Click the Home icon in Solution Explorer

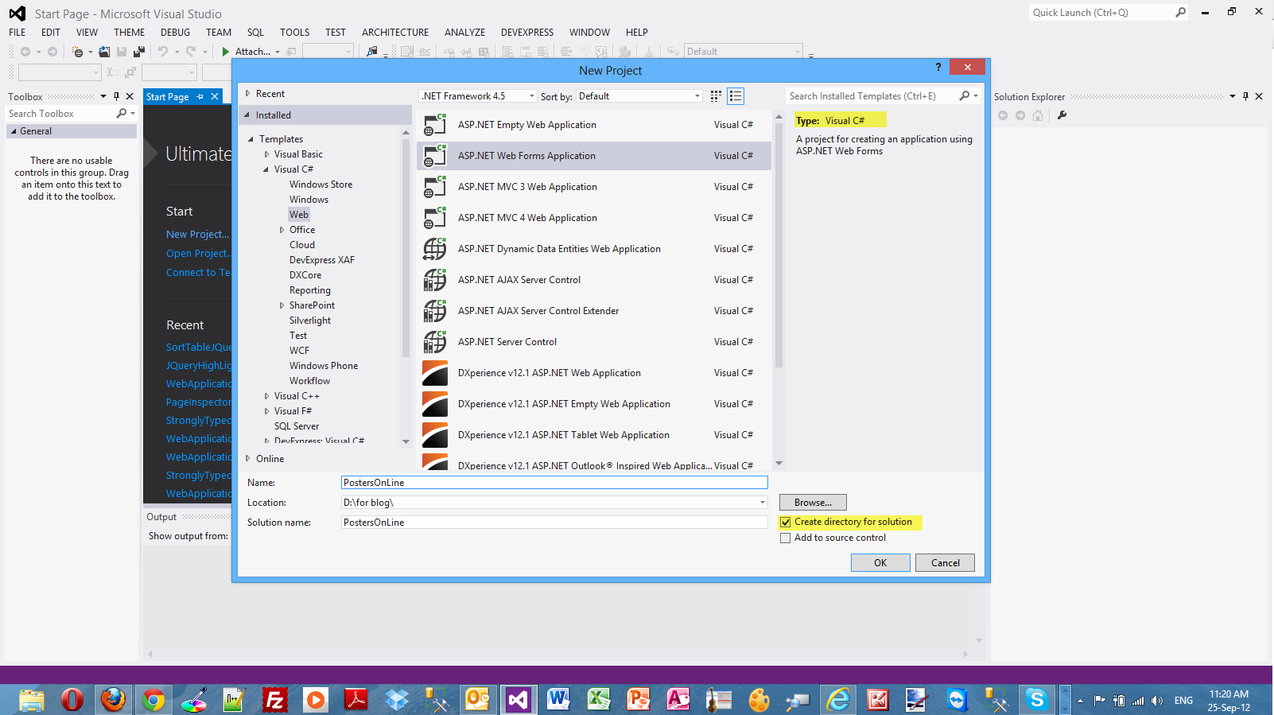pyautogui.click(x=1038, y=115)
